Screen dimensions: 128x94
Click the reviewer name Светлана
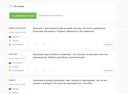point(13,54)
